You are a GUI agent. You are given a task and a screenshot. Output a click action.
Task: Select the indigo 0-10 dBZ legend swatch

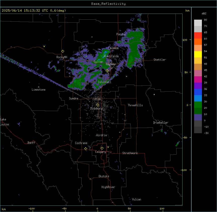click(x=198, y=117)
